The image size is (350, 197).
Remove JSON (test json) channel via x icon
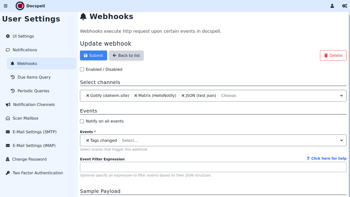pos(183,96)
